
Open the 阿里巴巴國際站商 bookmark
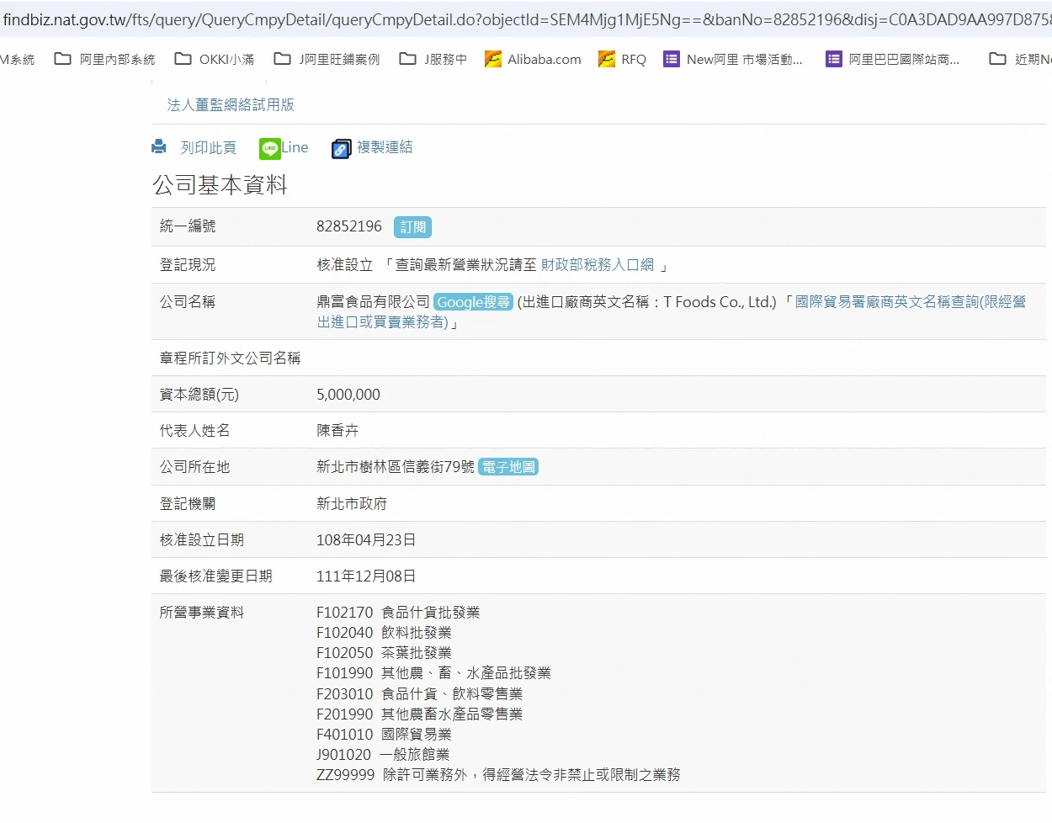coord(893,59)
